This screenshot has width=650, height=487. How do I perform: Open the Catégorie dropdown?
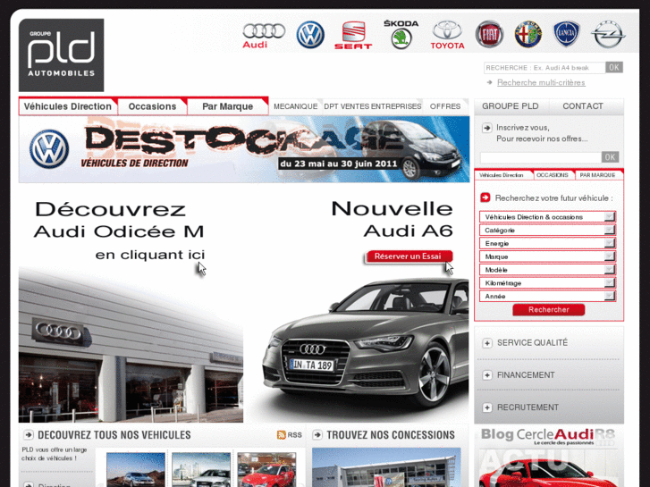click(x=547, y=230)
